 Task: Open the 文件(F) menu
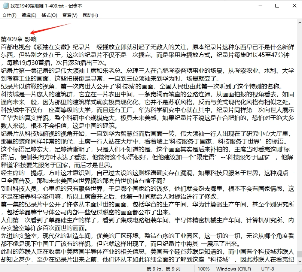pyautogui.click(x=9, y=15)
